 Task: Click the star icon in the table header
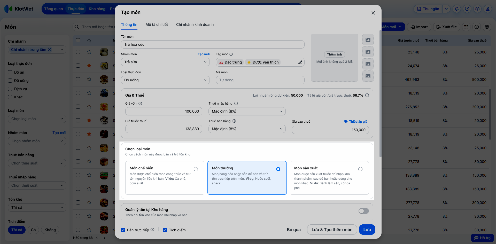[89, 40]
